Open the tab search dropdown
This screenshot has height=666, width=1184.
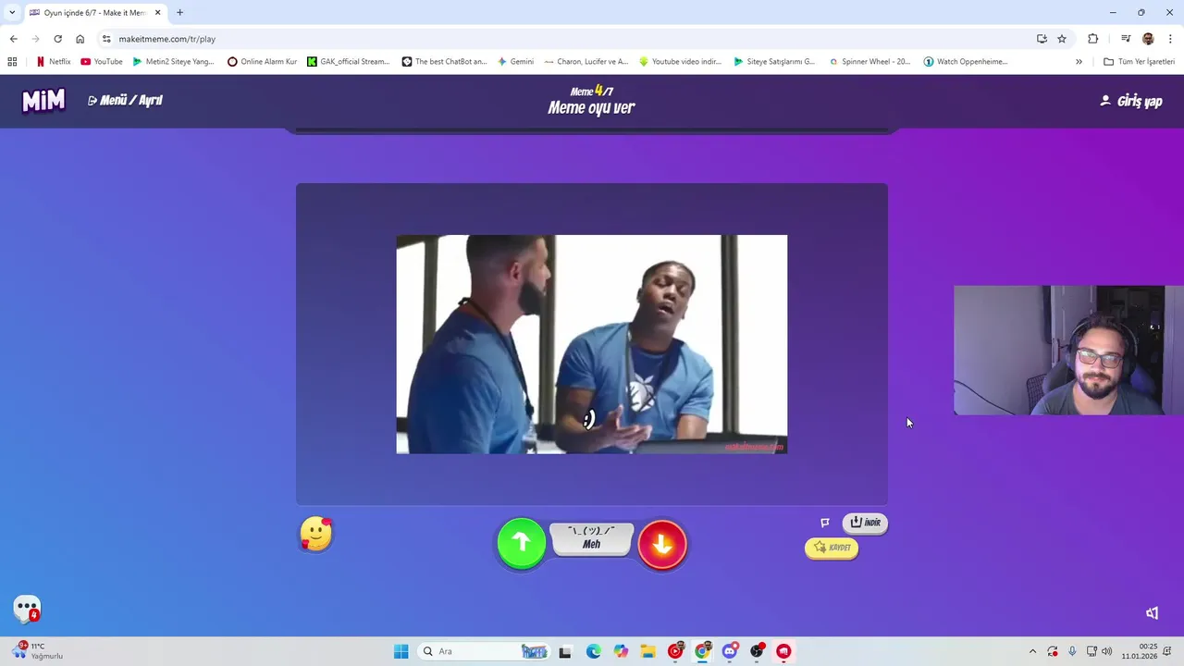point(12,13)
